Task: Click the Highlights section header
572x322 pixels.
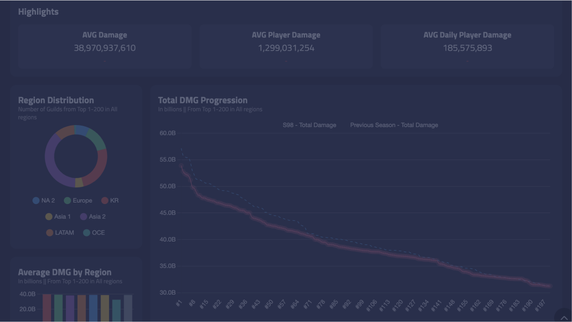Action: coord(38,11)
